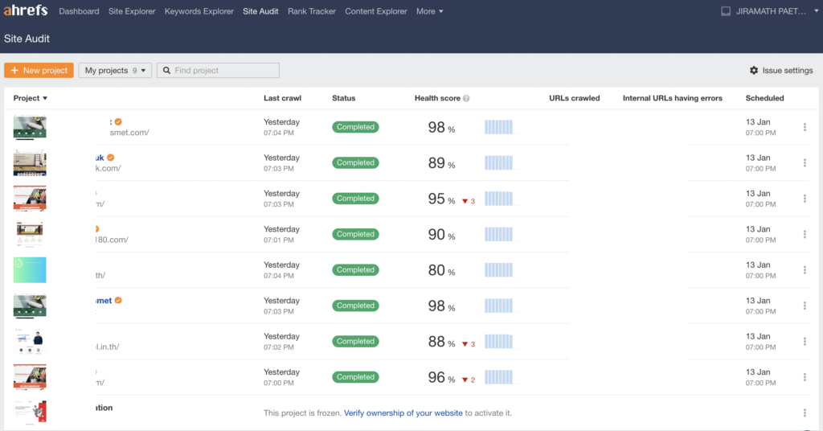This screenshot has height=431, width=823.
Task: Click the red down arrow 3 beside 95%
Action: click(469, 201)
